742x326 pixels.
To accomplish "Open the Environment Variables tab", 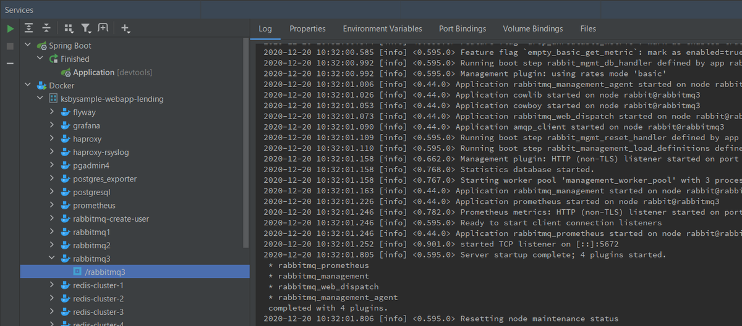I will click(x=382, y=28).
